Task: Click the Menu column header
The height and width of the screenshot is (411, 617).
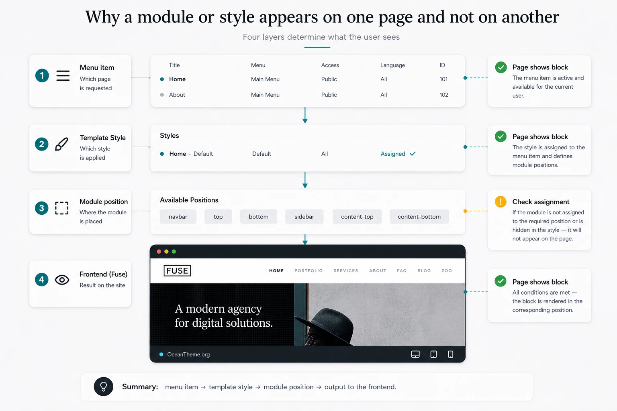Action: tap(258, 65)
